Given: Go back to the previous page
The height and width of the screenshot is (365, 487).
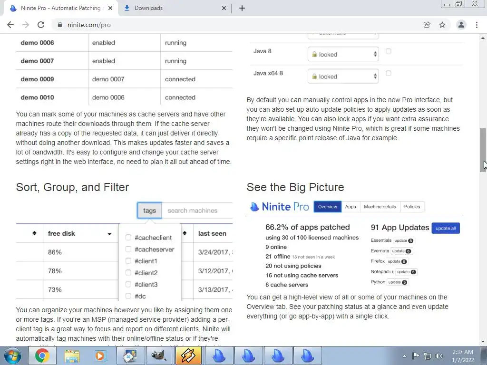Looking at the screenshot, I should pos(10,25).
